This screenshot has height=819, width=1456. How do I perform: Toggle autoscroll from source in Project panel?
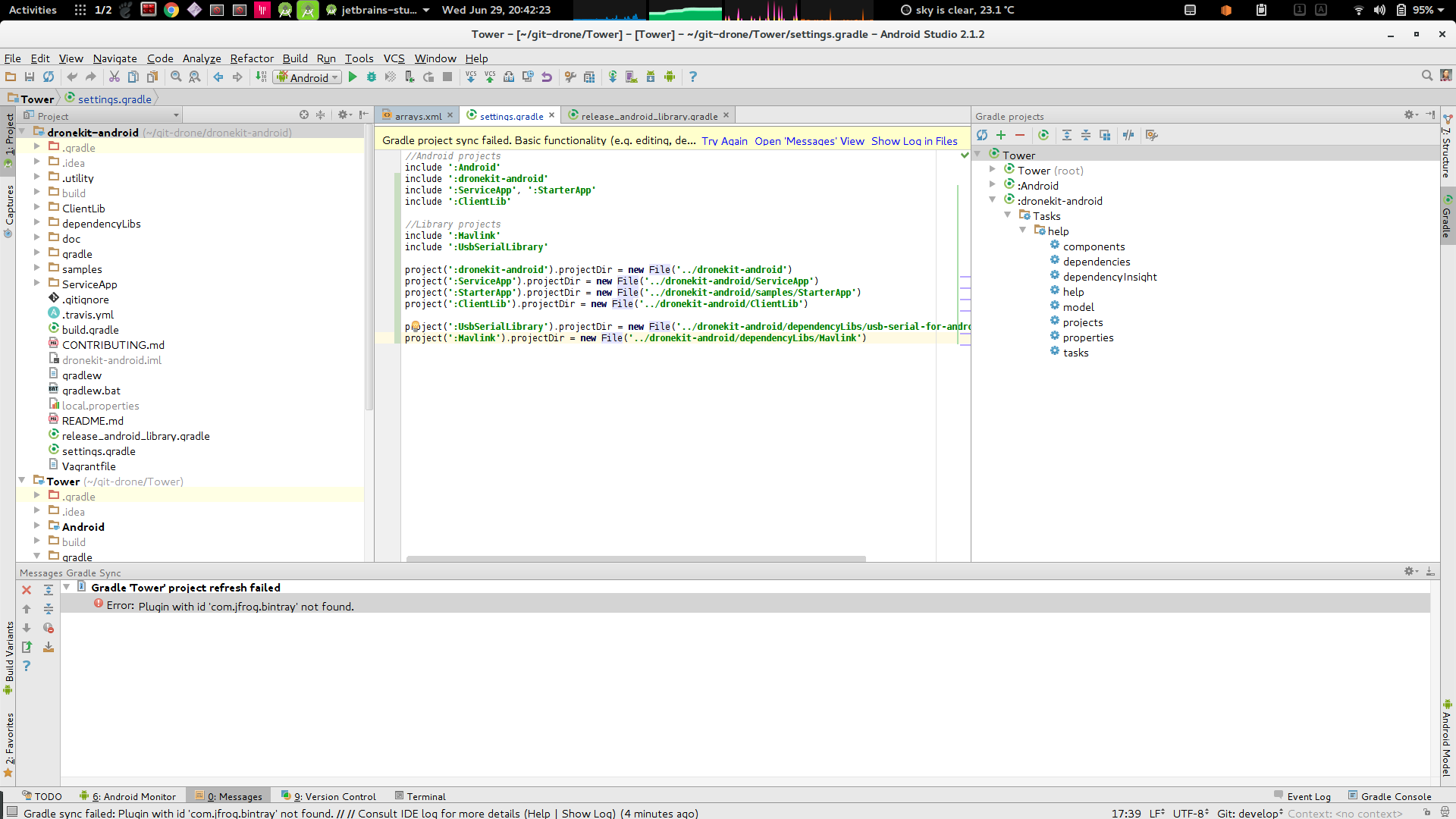(x=304, y=115)
